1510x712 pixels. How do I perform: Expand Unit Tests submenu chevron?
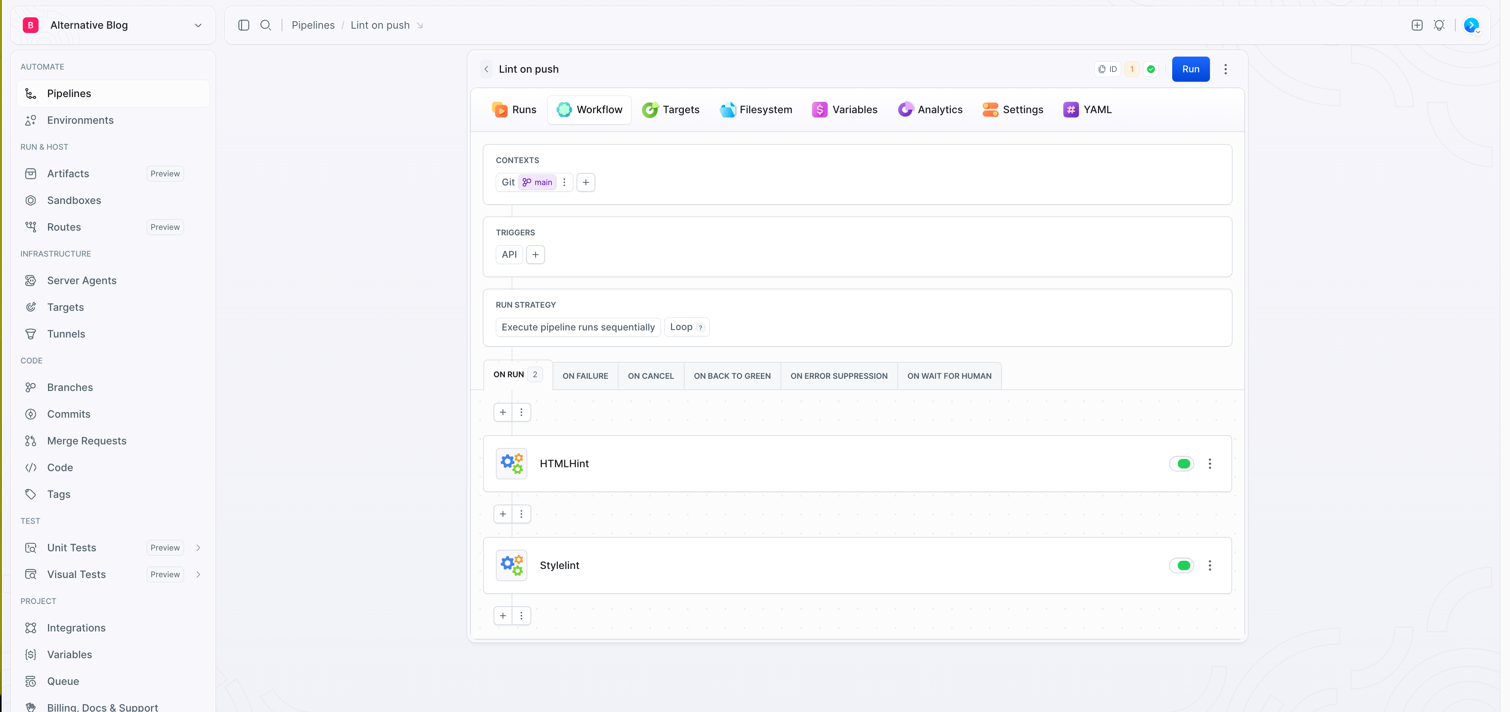coord(198,548)
